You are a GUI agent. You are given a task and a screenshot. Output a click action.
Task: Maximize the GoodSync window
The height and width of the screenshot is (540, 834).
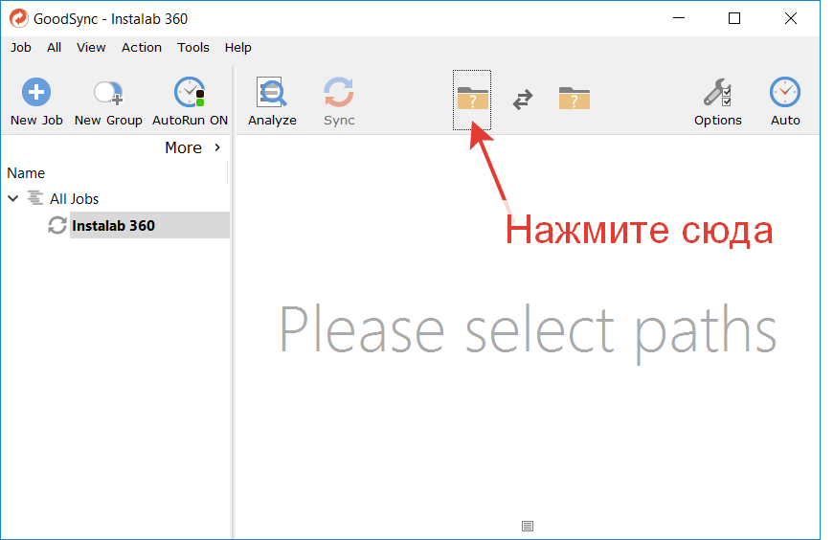[x=734, y=18]
